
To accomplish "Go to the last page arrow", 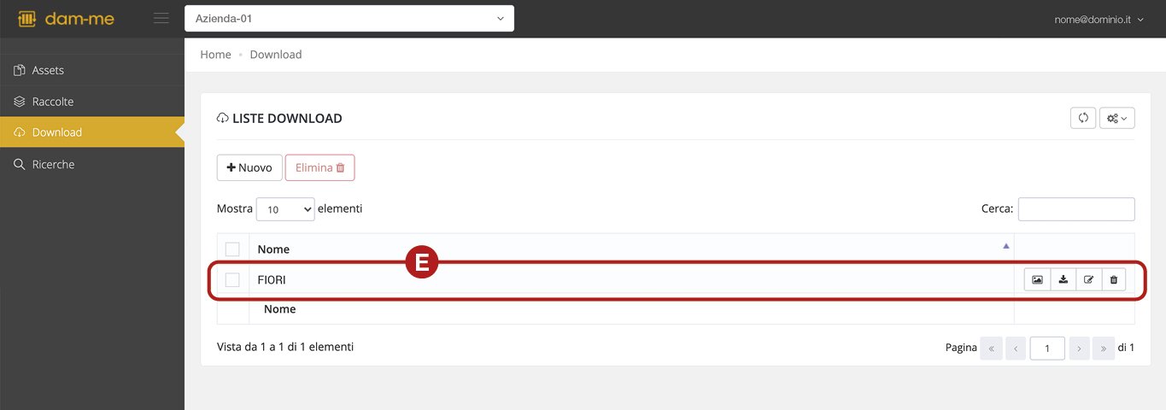I will coord(1104,348).
